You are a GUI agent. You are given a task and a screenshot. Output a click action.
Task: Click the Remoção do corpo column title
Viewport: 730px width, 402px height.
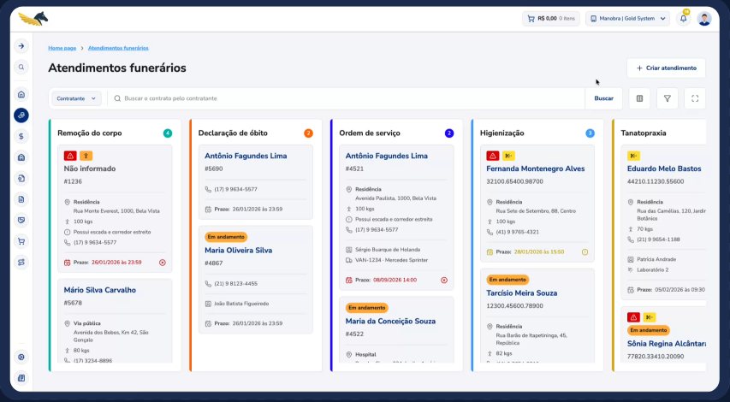tap(90, 133)
